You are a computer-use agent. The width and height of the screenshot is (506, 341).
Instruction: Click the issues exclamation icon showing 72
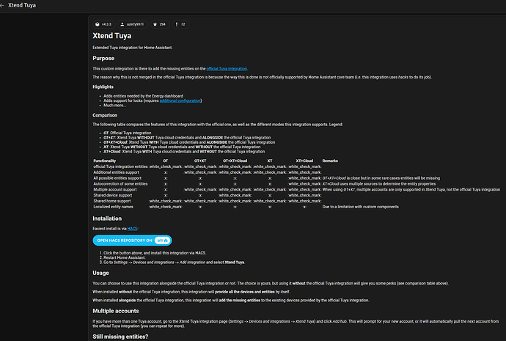(x=175, y=24)
